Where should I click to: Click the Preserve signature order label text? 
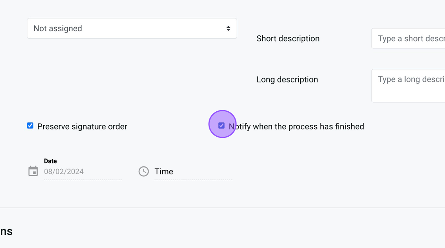(82, 127)
